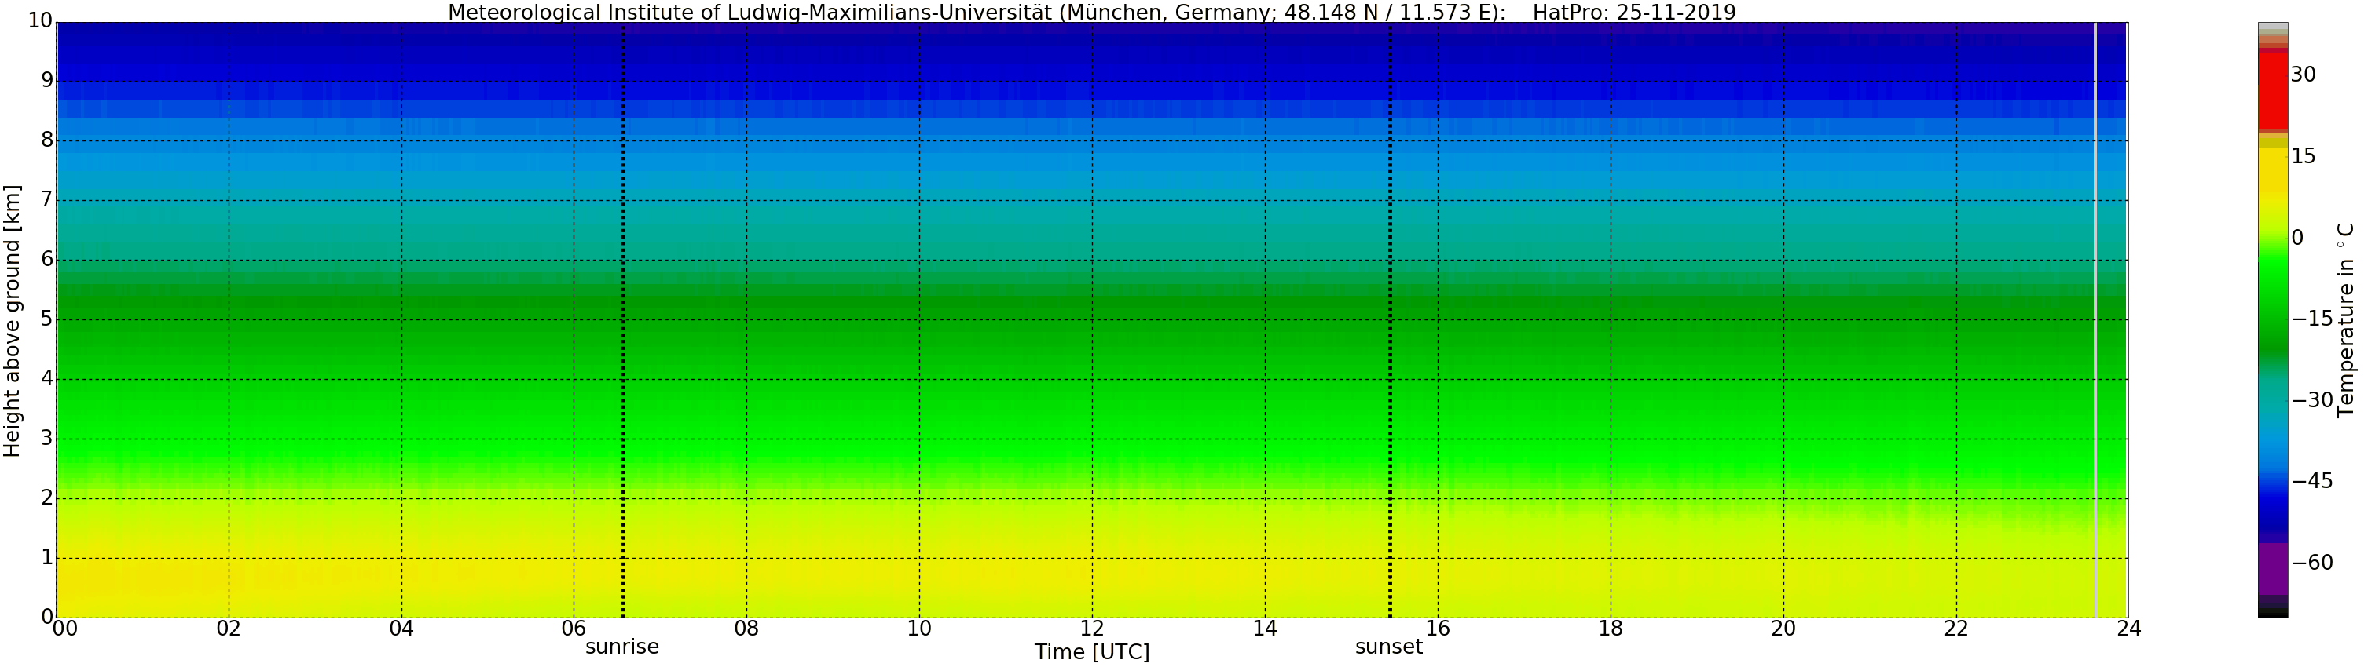Click the 'Temperature in °C' colorbar label
The height and width of the screenshot is (667, 2364).
click(2346, 319)
